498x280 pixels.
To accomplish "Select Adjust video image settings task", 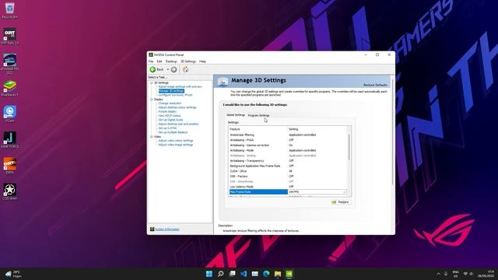I will (175, 145).
